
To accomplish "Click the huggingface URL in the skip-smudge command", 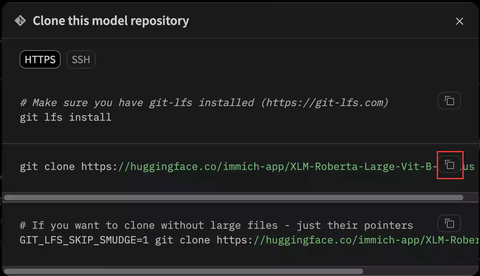I will coord(366,240).
